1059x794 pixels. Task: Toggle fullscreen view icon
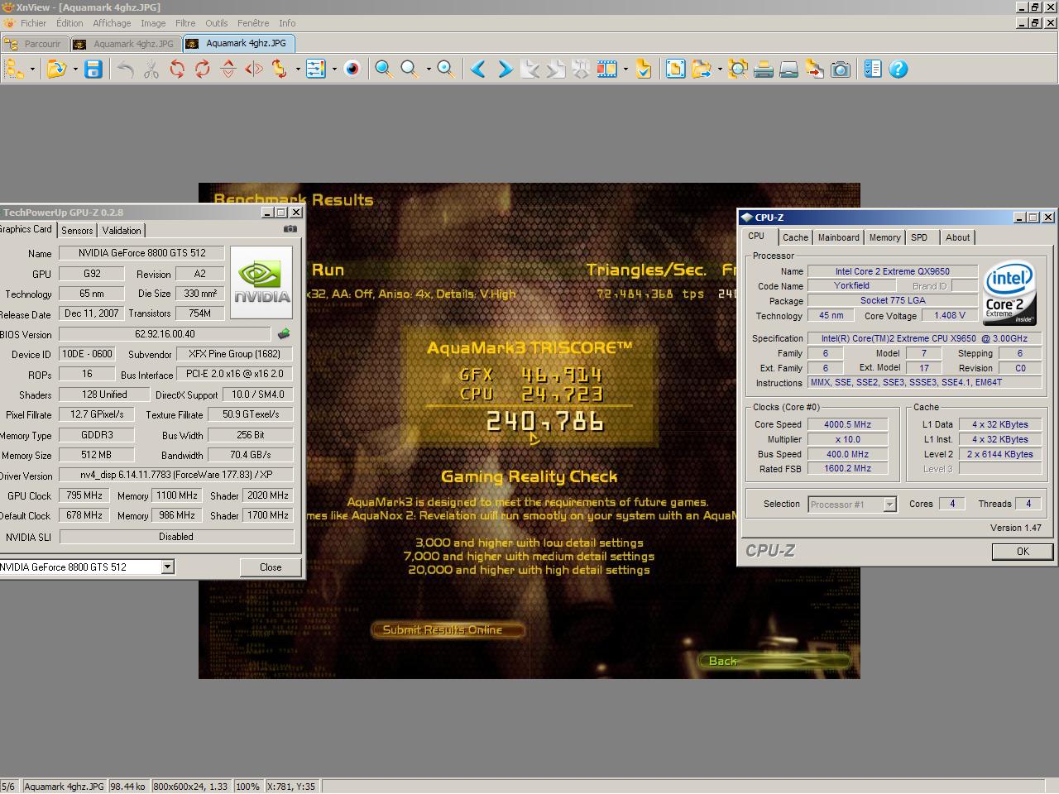point(675,69)
